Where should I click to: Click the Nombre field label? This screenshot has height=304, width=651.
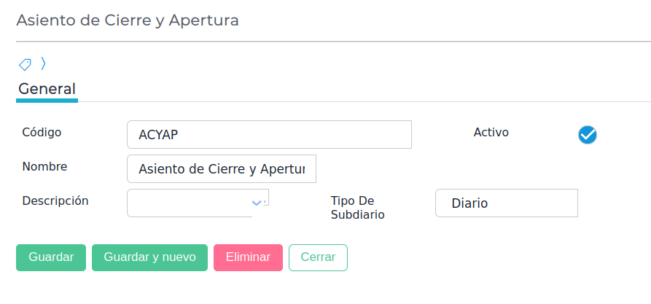point(44,166)
